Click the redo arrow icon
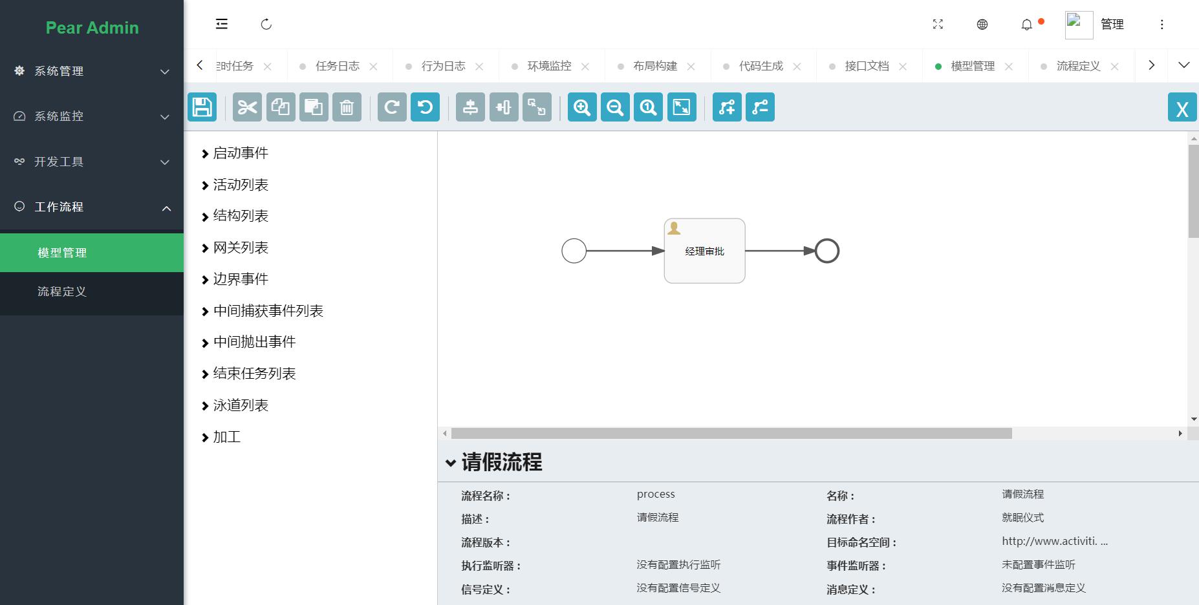The height and width of the screenshot is (605, 1199). coord(392,107)
